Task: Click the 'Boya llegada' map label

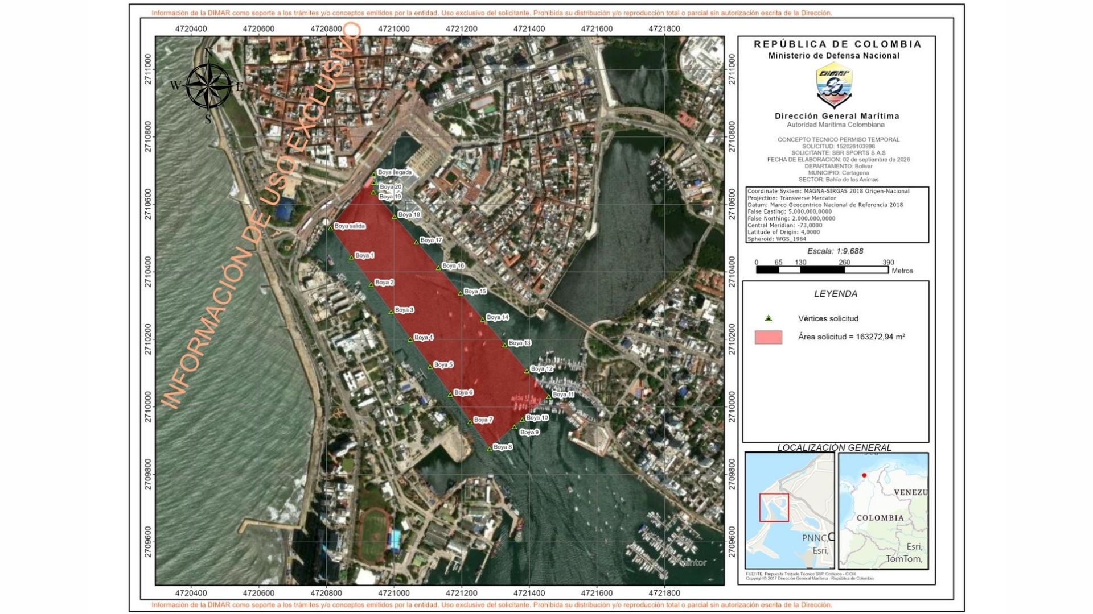Action: (395, 172)
